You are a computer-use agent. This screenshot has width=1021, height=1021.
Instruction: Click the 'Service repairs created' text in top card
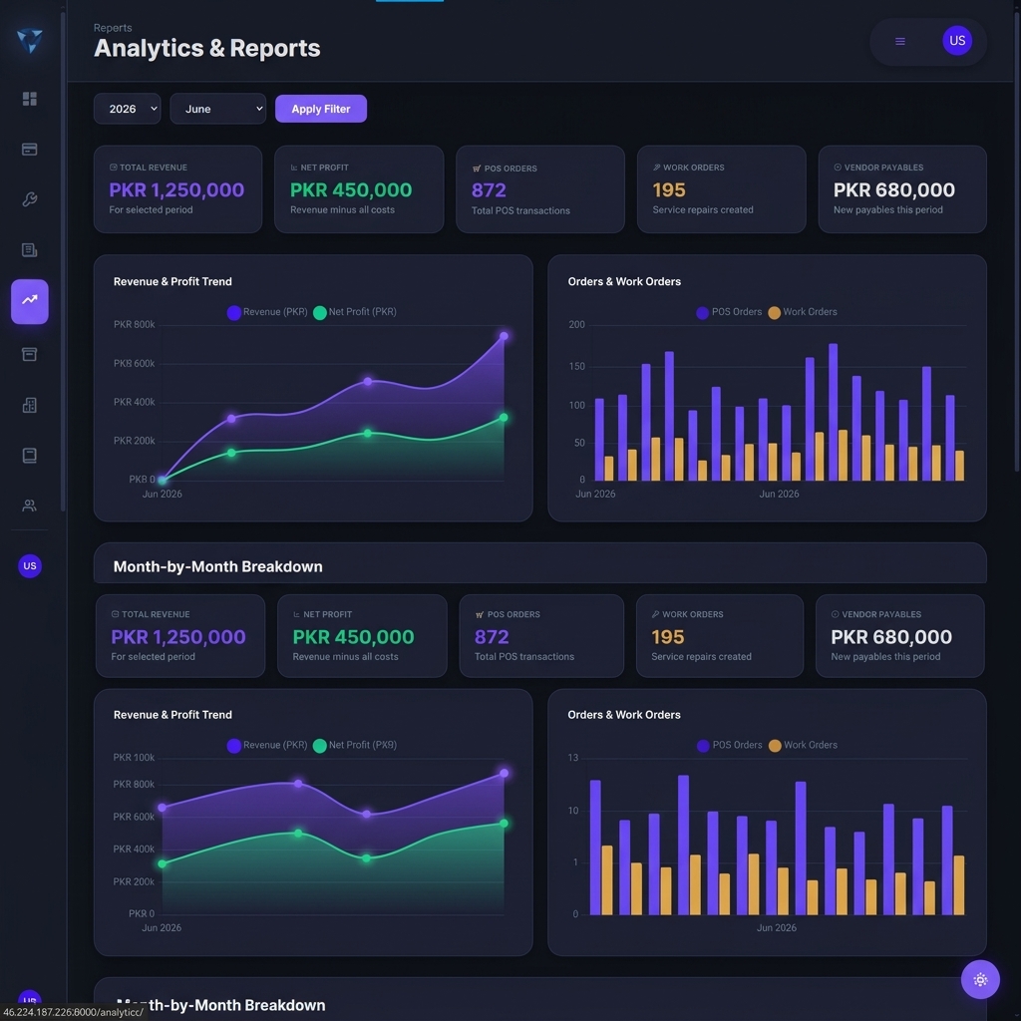pyautogui.click(x=703, y=209)
